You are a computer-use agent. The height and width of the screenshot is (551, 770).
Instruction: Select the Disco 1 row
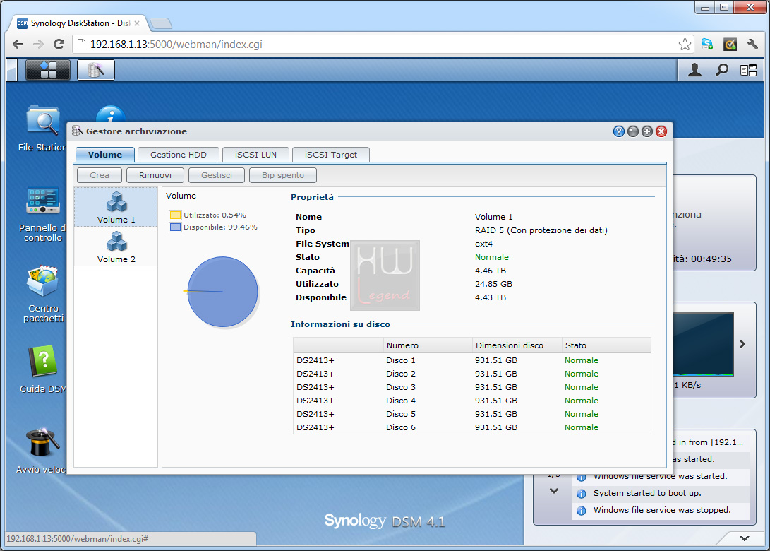click(x=472, y=360)
